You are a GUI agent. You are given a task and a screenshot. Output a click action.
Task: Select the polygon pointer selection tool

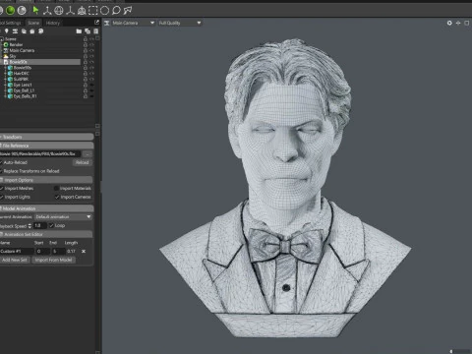[128, 11]
